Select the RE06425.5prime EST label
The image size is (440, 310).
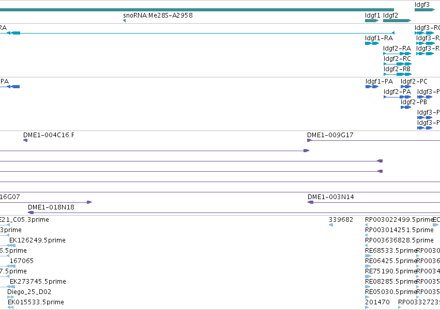coord(390,261)
